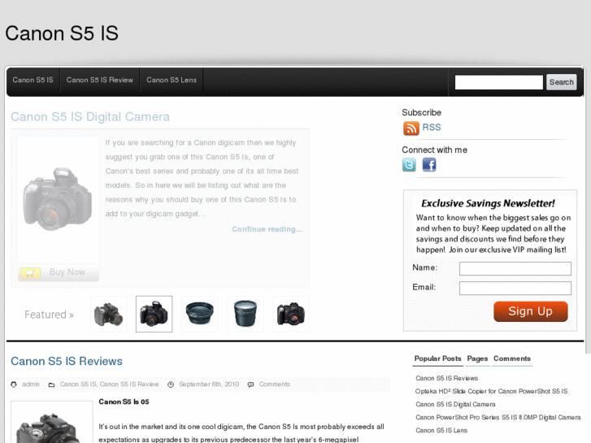This screenshot has width=591, height=443.
Task: Open the post's Comments link
Action: (x=275, y=384)
